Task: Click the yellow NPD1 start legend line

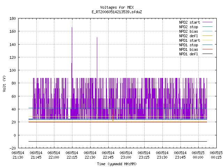Action: click(207, 40)
